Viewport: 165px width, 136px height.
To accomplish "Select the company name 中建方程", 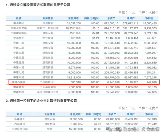I will 19,92.
